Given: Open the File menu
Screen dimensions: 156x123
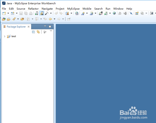Looking at the screenshot, I should tap(4, 9).
